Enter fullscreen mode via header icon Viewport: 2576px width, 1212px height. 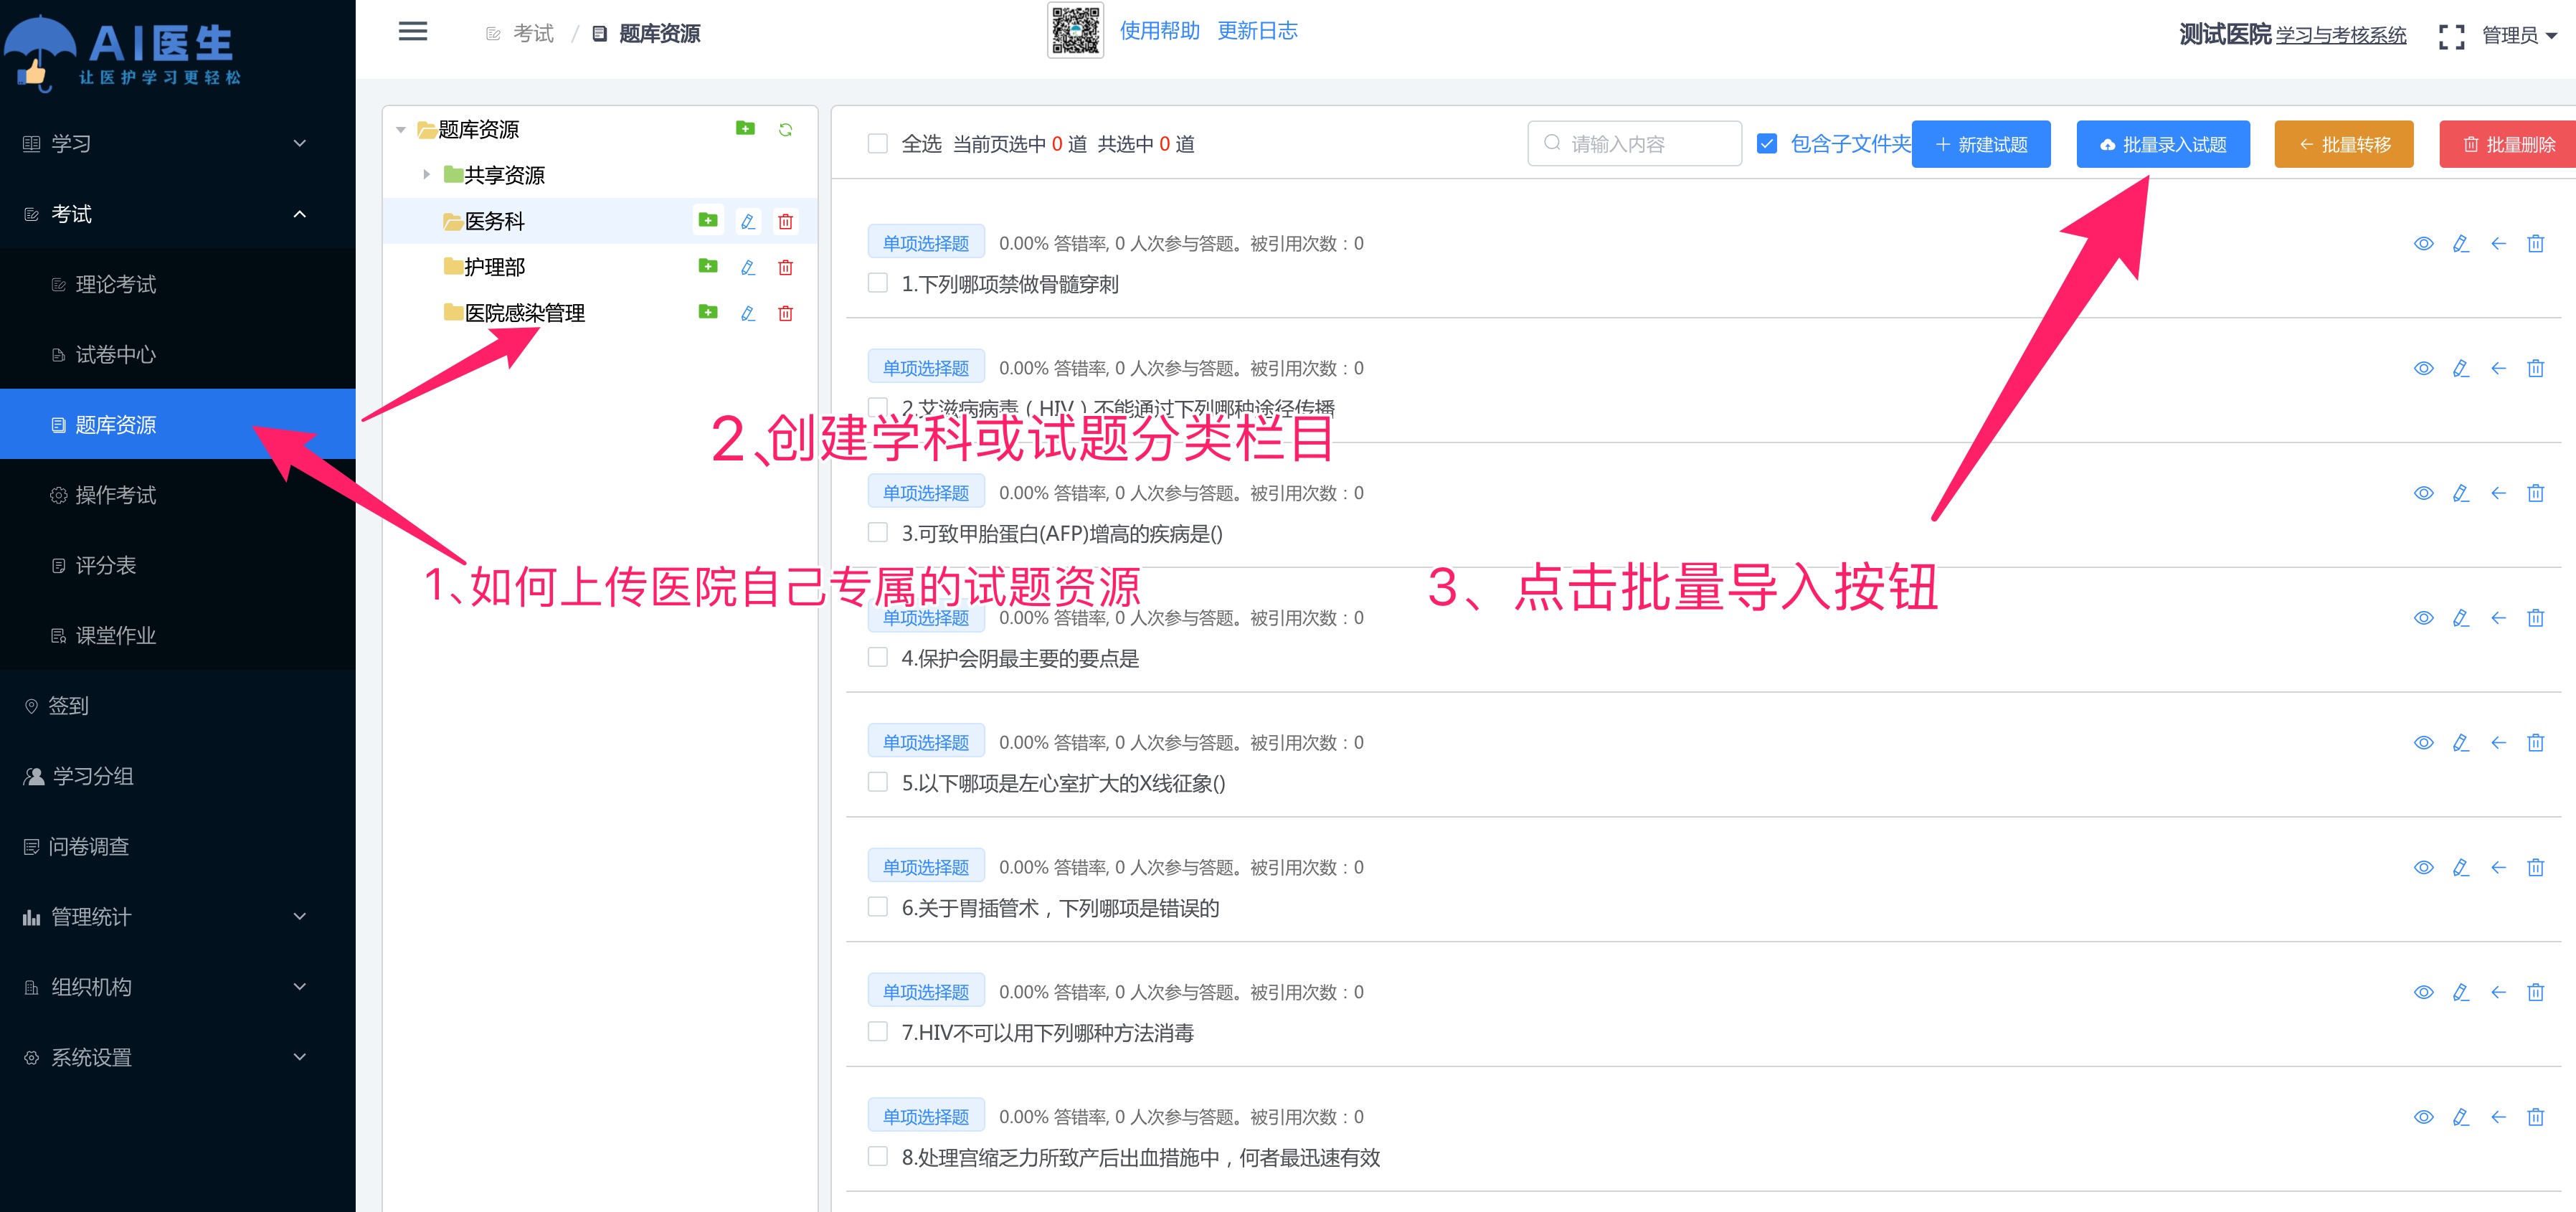click(x=2451, y=36)
